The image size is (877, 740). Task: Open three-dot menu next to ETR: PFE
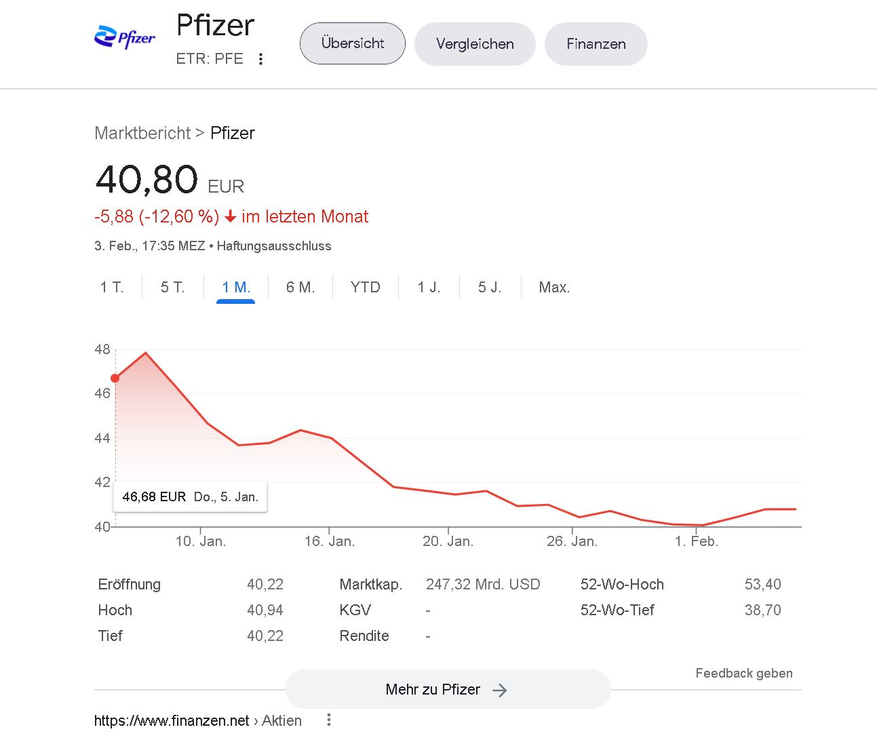click(x=260, y=59)
